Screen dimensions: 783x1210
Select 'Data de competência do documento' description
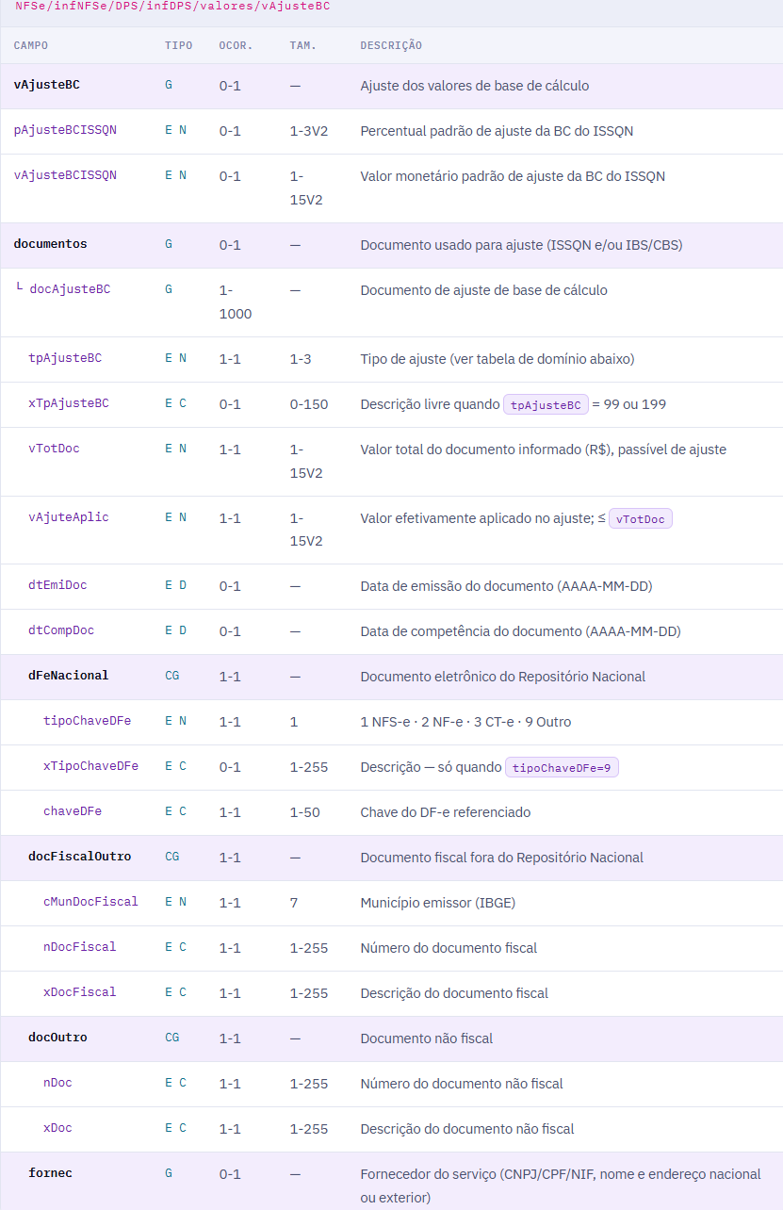(x=520, y=631)
